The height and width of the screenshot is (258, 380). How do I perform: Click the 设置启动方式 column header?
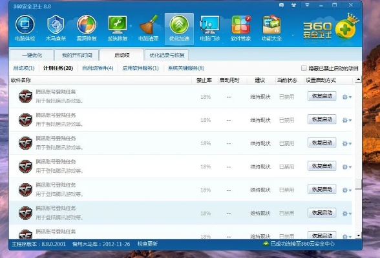coord(321,80)
